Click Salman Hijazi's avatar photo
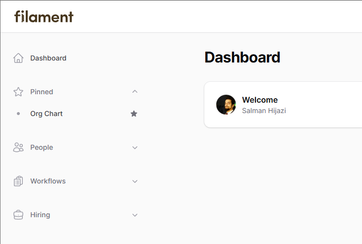The width and height of the screenshot is (362, 244). pos(226,105)
